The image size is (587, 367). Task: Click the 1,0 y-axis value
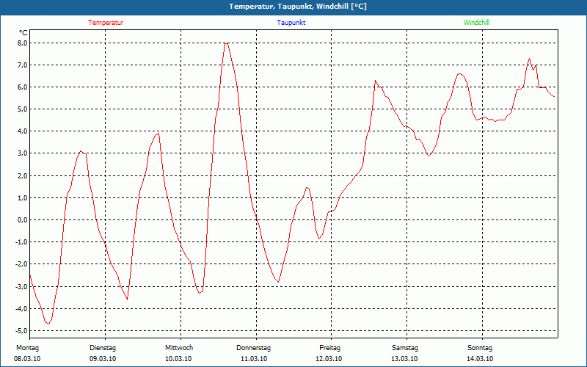pyautogui.click(x=23, y=198)
